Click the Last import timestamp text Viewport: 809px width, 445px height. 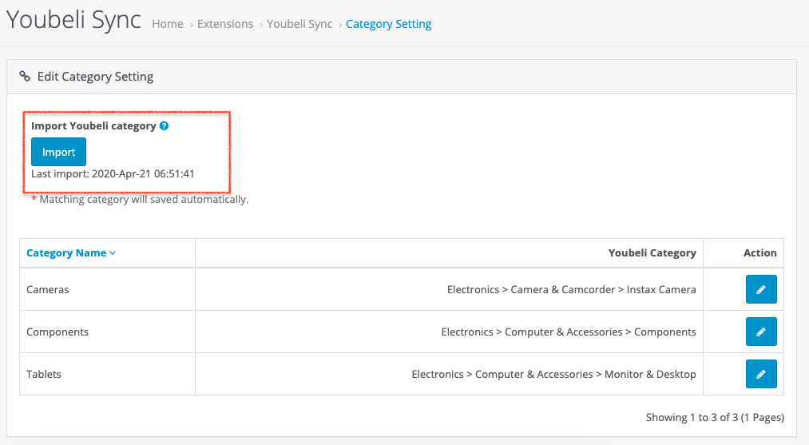tap(113, 173)
